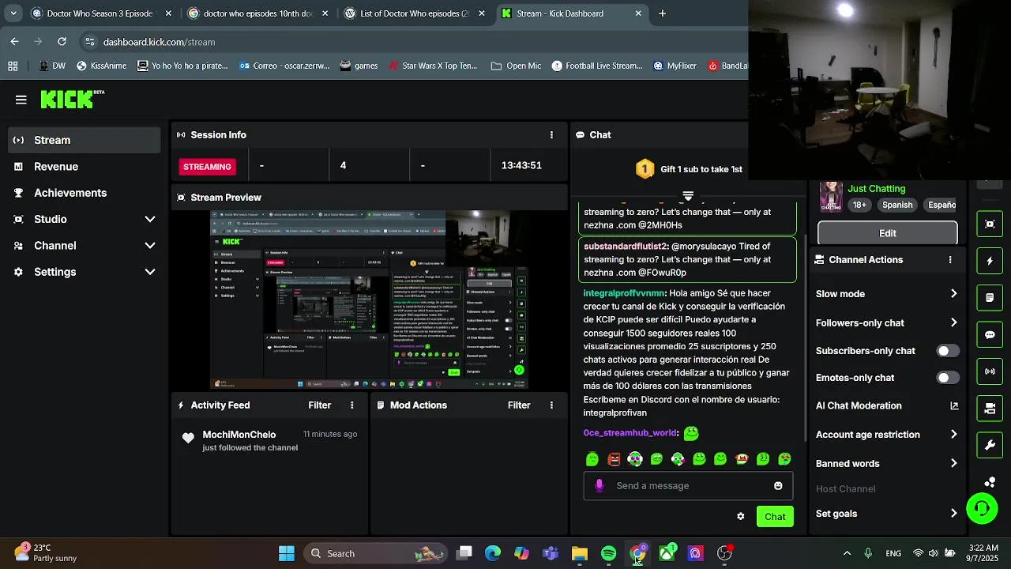Screen dimensions: 1011x569
Task: Click the Football Live Stream bookmark
Action: click(x=597, y=66)
